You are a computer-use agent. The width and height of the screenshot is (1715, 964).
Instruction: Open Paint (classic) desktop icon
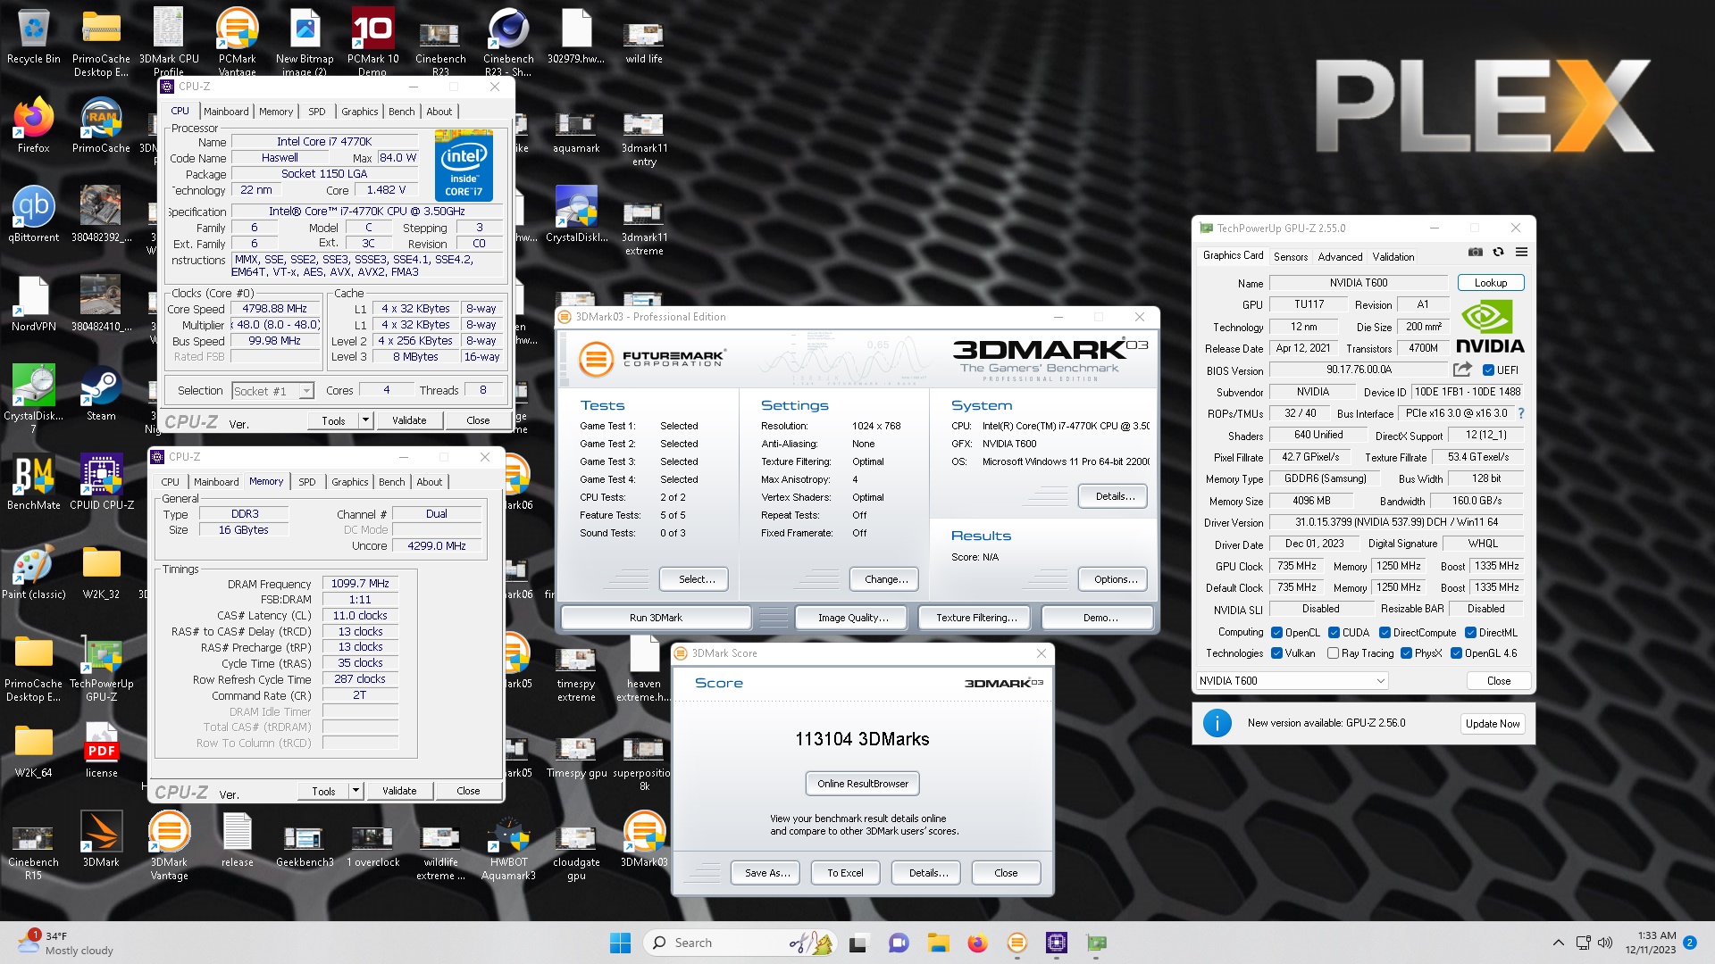click(x=33, y=572)
